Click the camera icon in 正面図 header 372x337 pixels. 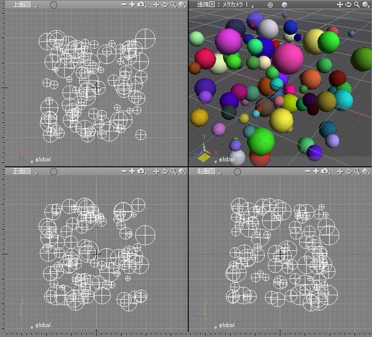click(141, 171)
